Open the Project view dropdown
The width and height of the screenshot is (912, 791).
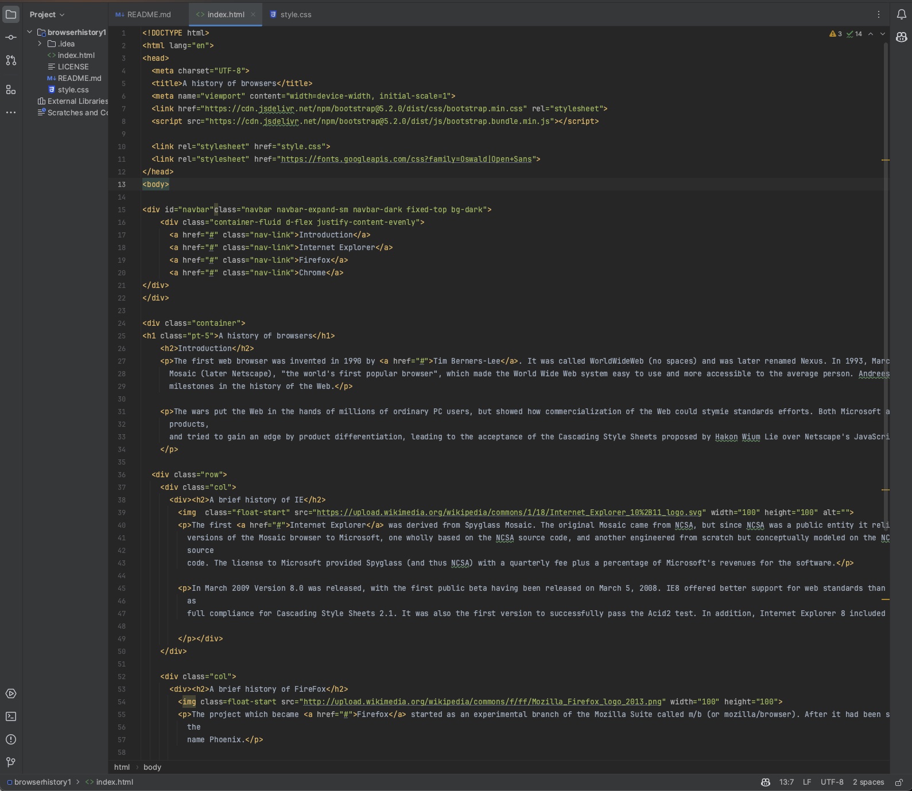pyautogui.click(x=47, y=14)
